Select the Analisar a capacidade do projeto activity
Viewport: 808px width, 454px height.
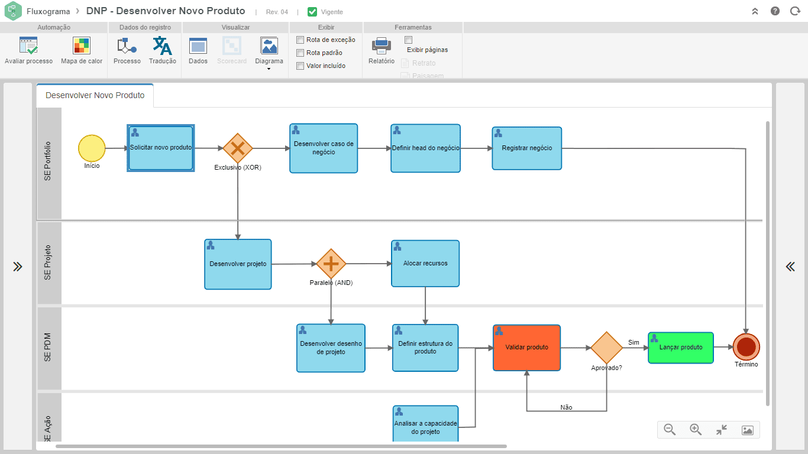[425, 424]
